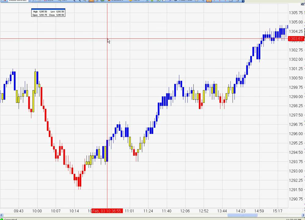Click the 13:44 time axis label
The width and height of the screenshot is (305, 220).
[222, 211]
